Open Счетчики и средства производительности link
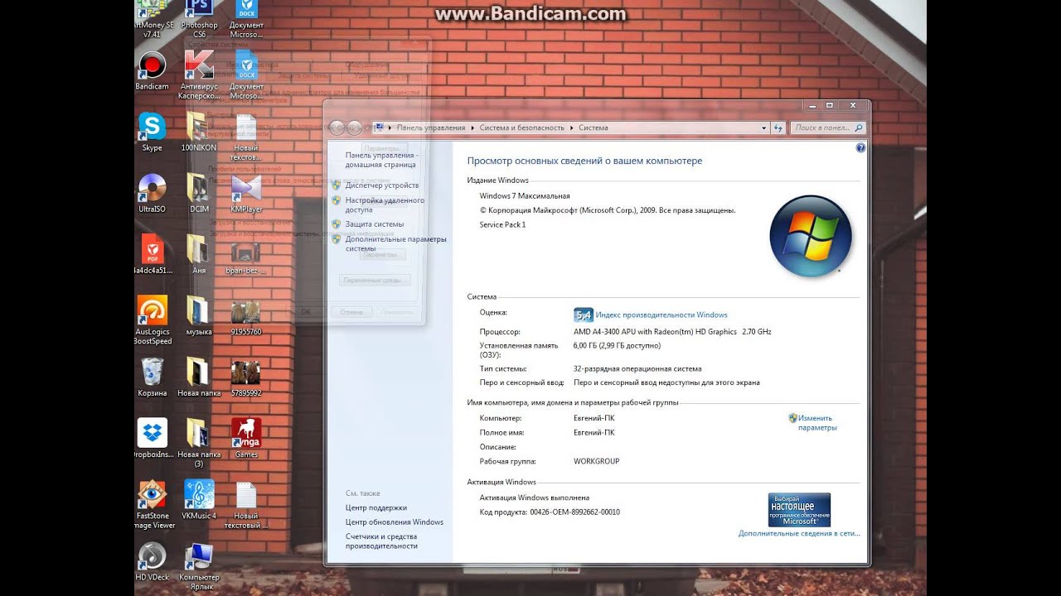The image size is (1061, 596). tap(381, 541)
